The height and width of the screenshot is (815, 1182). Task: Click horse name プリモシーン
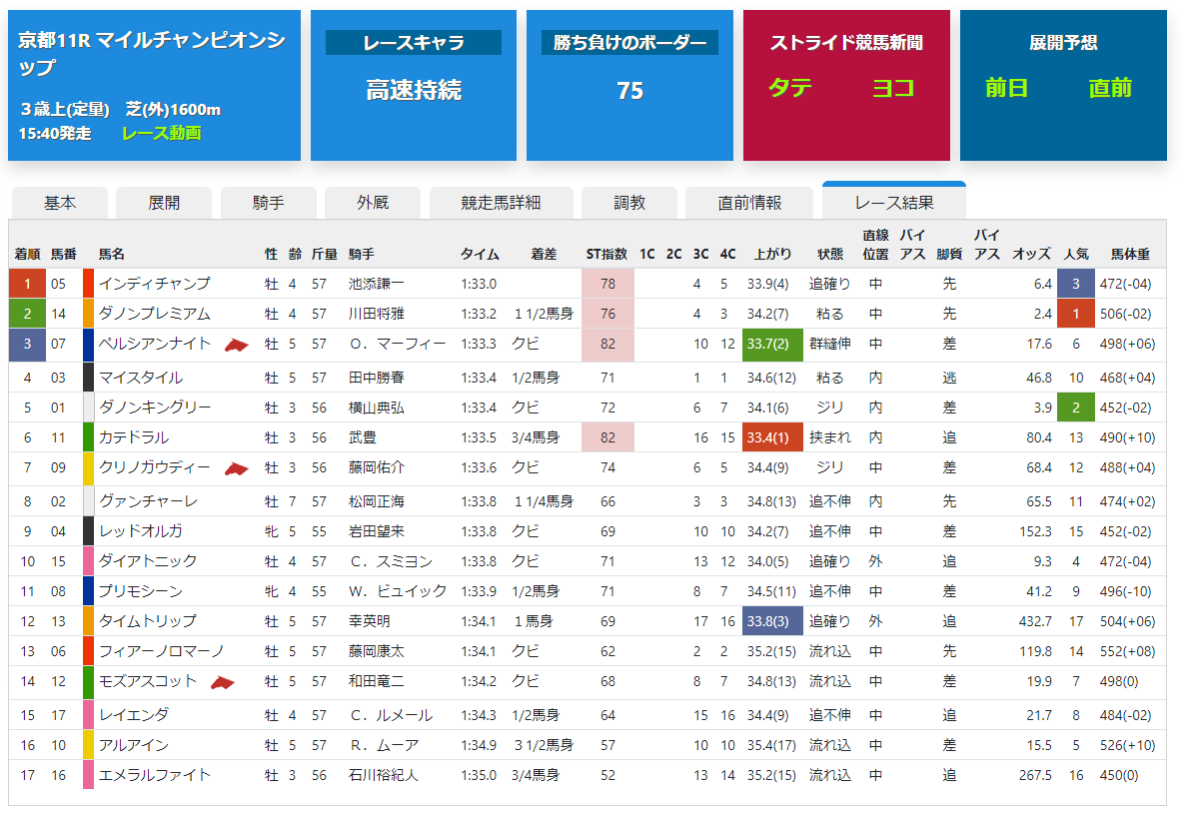point(140,591)
